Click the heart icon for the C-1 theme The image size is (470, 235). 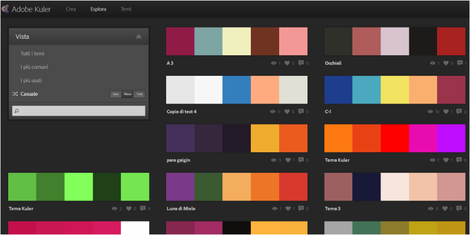[x=446, y=112]
